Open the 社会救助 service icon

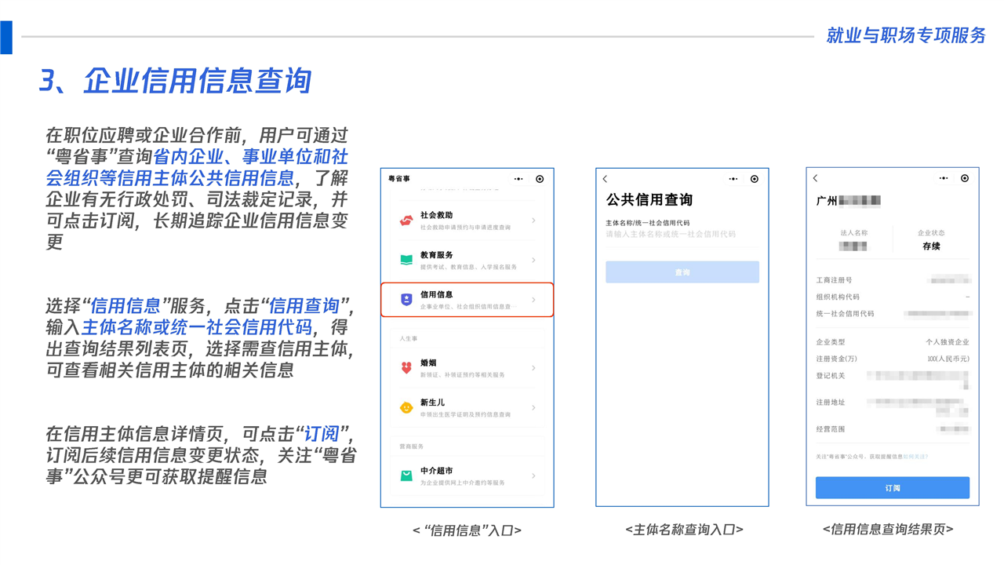coord(406,221)
